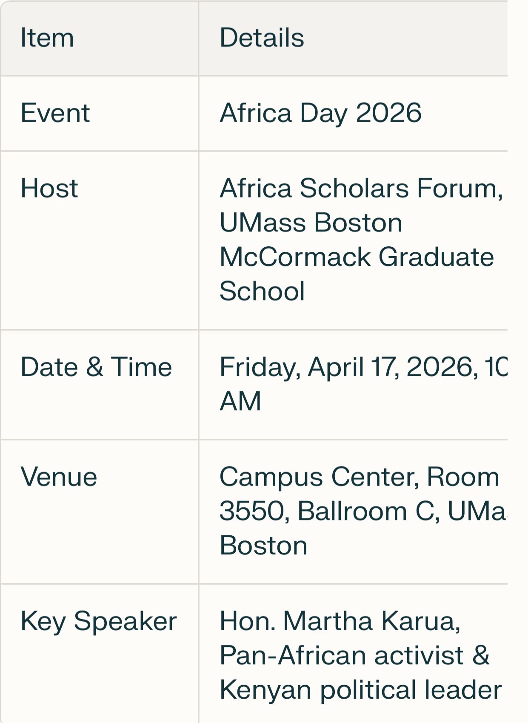Click the "Hon. Martha Karua" name
Screen dimensions: 528x723
(340, 621)
